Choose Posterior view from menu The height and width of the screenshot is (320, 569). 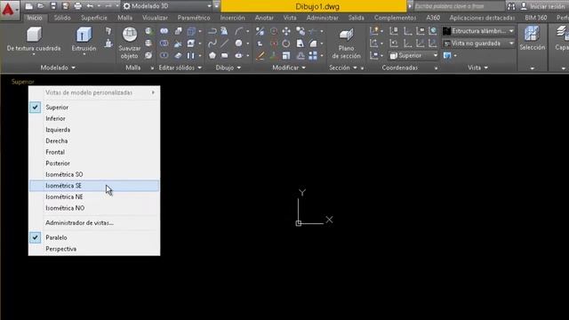94,164
